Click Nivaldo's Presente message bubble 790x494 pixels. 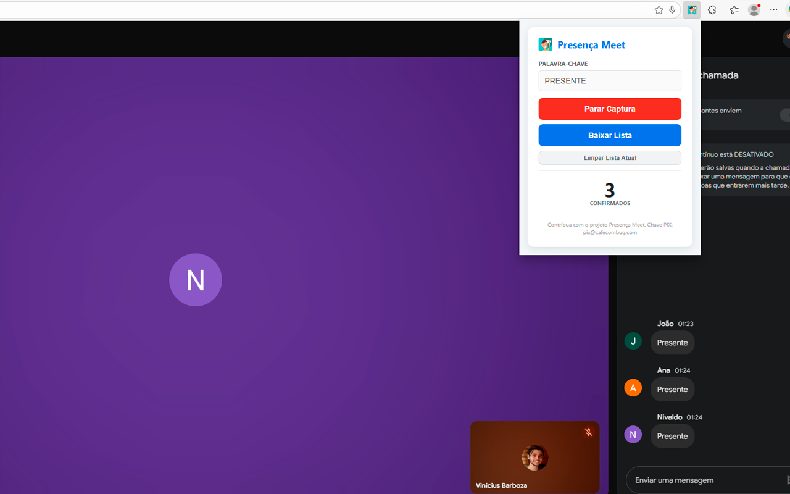coord(672,436)
